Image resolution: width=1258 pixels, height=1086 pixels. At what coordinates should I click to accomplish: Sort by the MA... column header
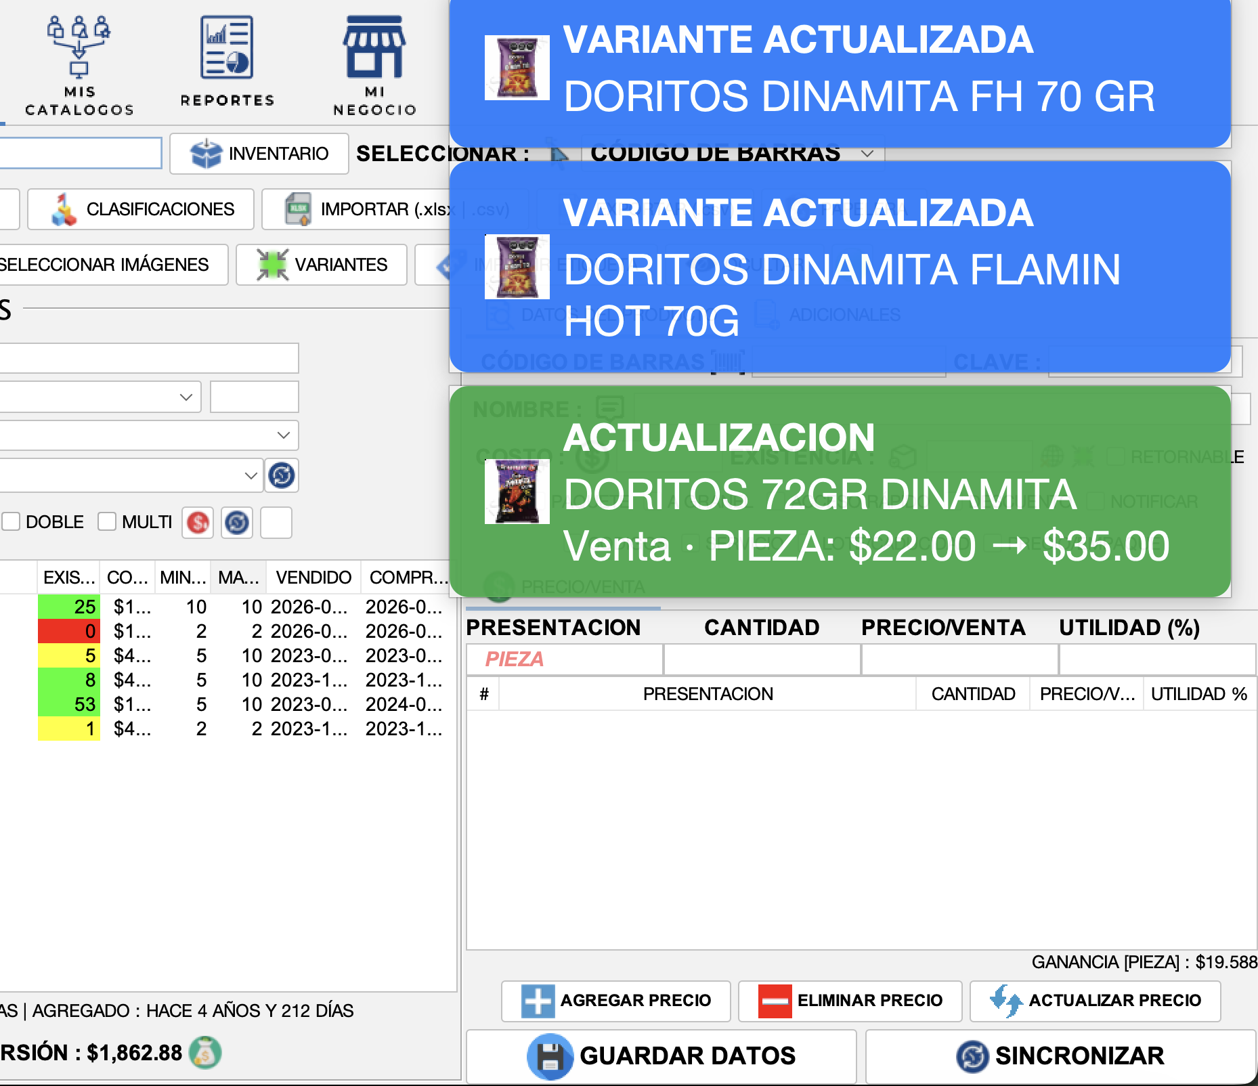tap(238, 578)
